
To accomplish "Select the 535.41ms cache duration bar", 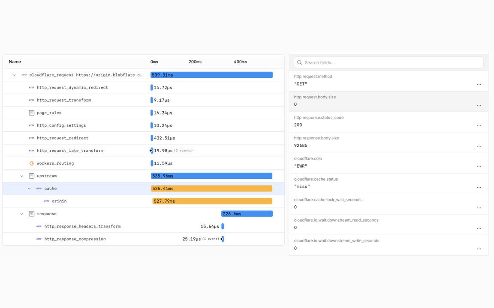I will tap(212, 189).
